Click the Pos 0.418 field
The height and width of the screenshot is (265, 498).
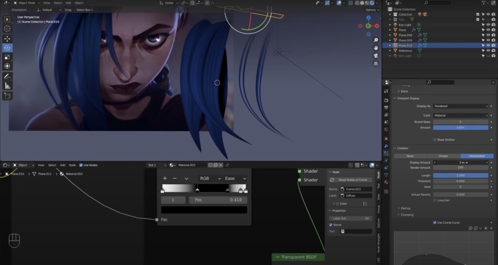[218, 200]
